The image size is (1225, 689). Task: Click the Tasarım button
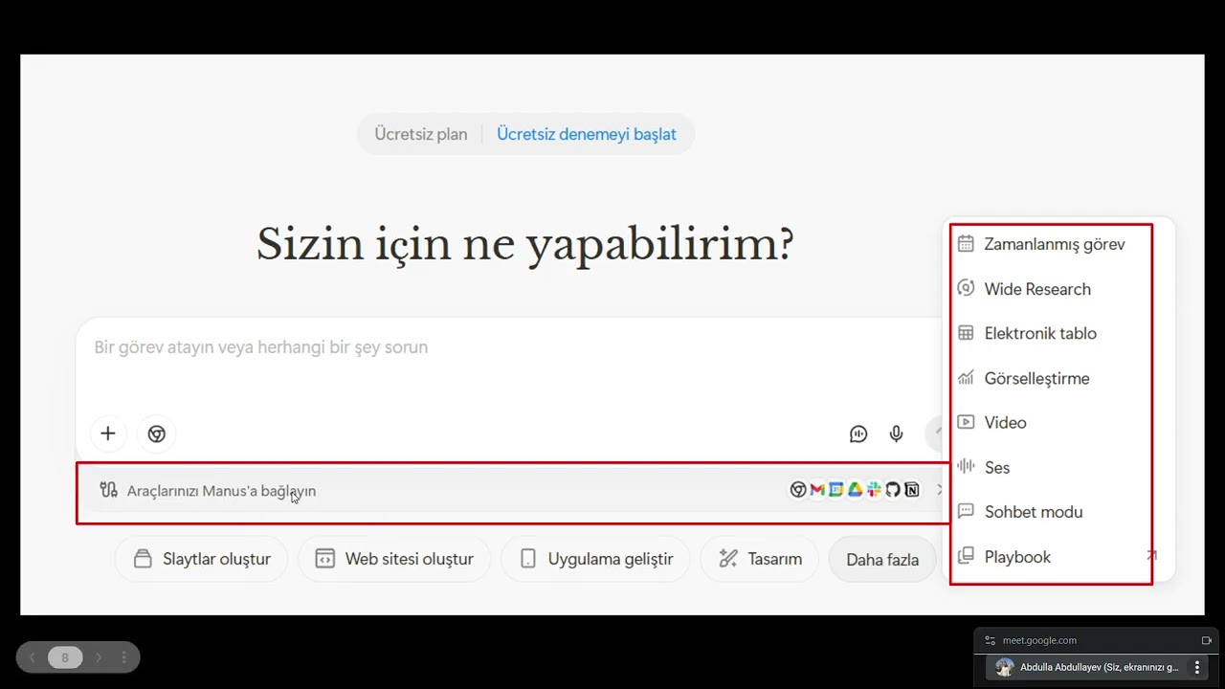pyautogui.click(x=760, y=559)
